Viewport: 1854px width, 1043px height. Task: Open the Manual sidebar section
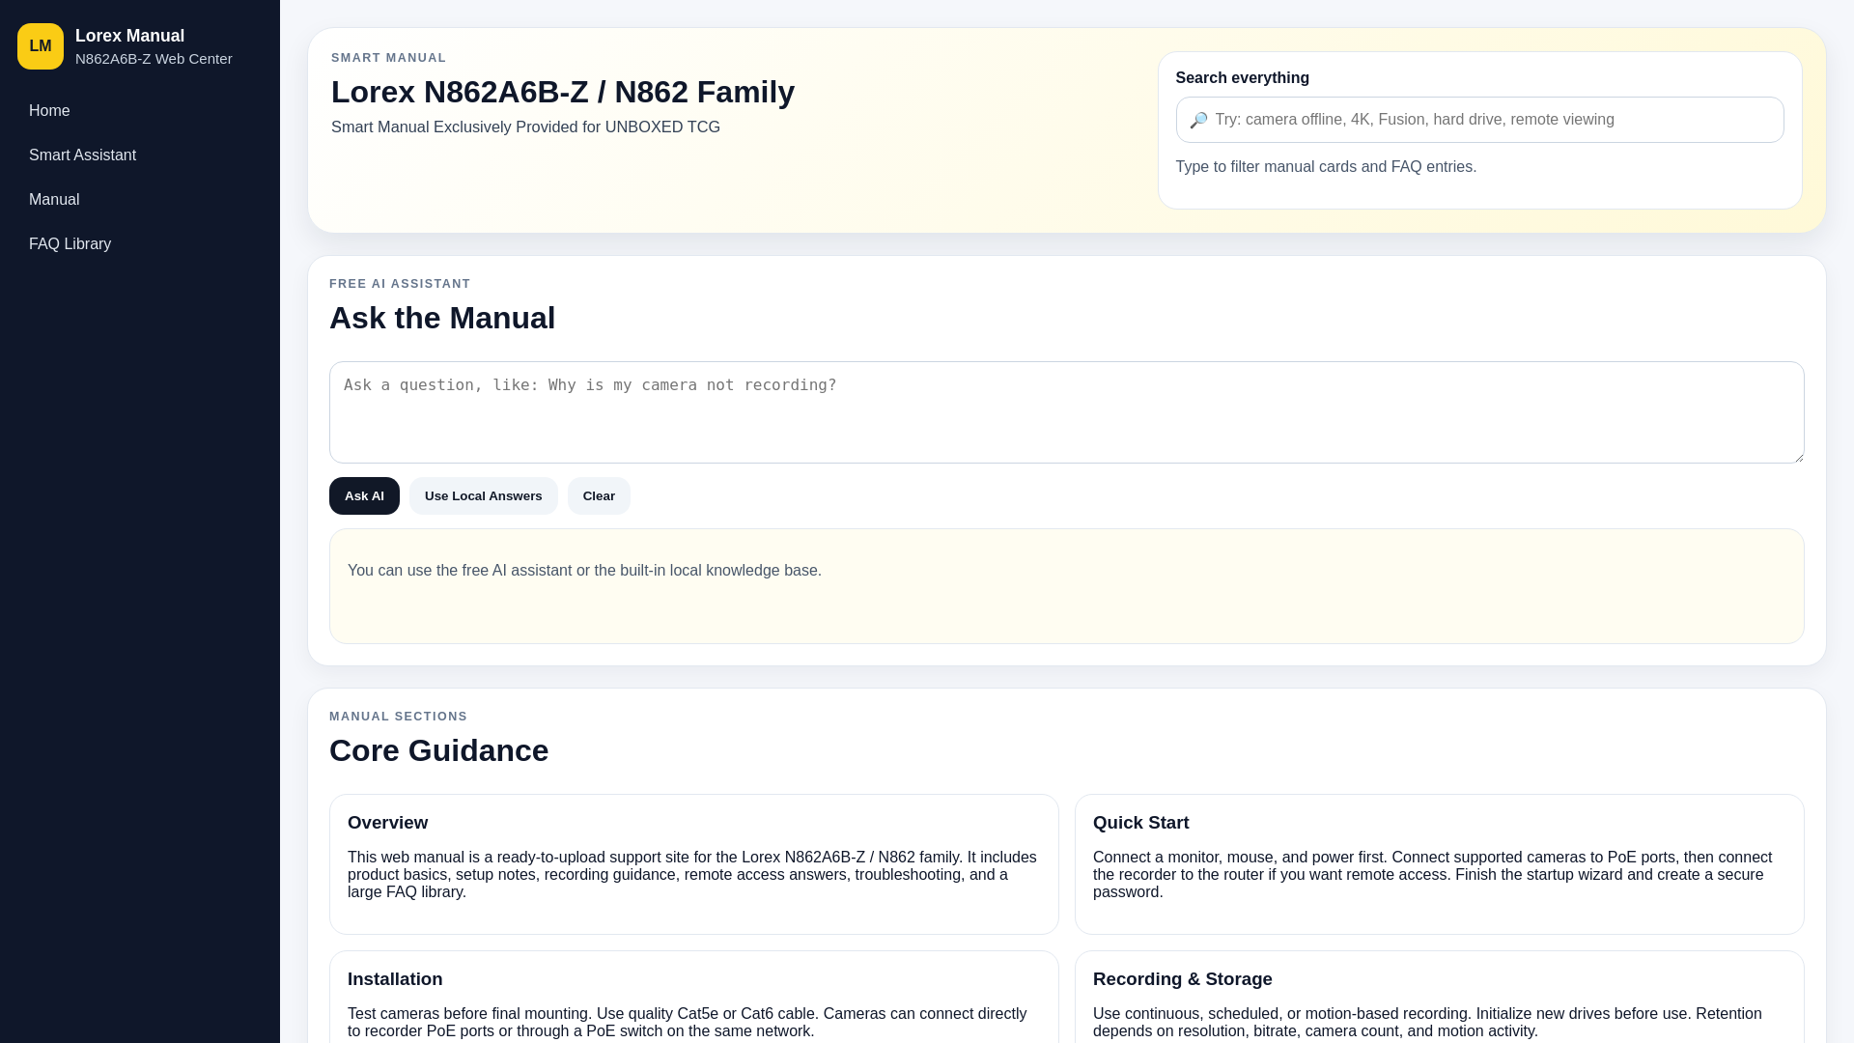click(140, 200)
